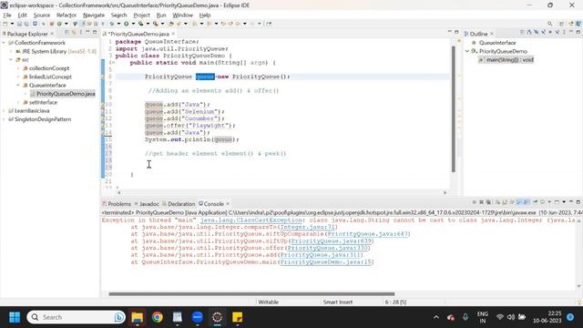Close the PriorityQueueDemo.java editor tab
Viewport: 583px width, 328px height.
(x=173, y=34)
